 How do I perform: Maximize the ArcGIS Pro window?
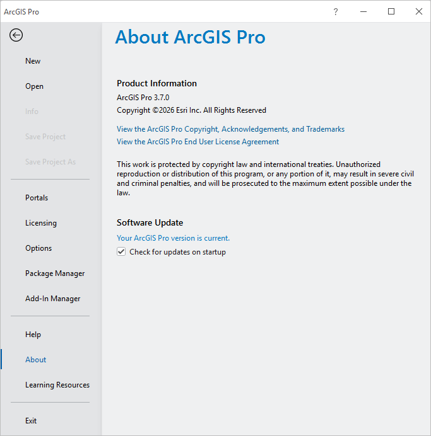(391, 12)
